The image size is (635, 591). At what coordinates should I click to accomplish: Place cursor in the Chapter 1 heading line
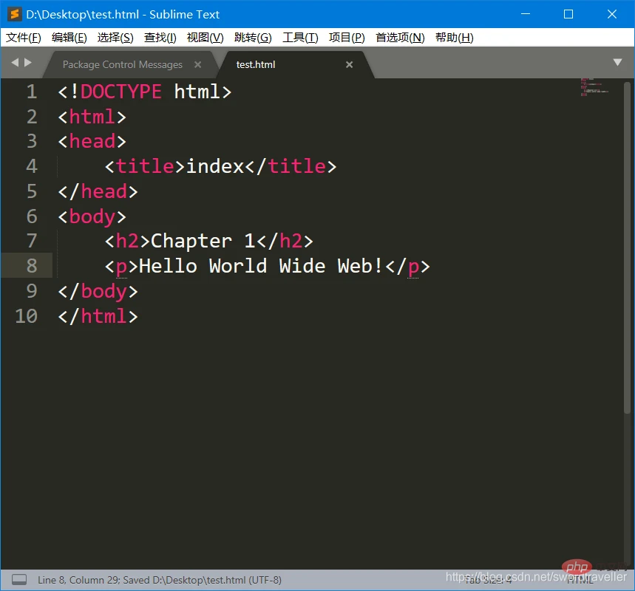[209, 242]
